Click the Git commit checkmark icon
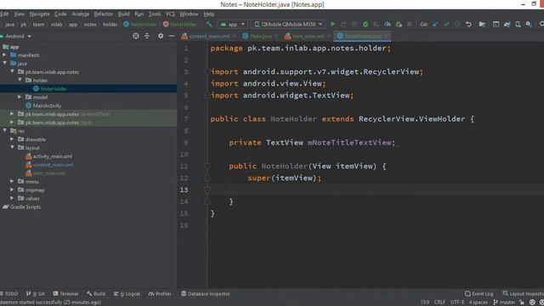The width and height of the screenshot is (544, 306). pos(446,25)
